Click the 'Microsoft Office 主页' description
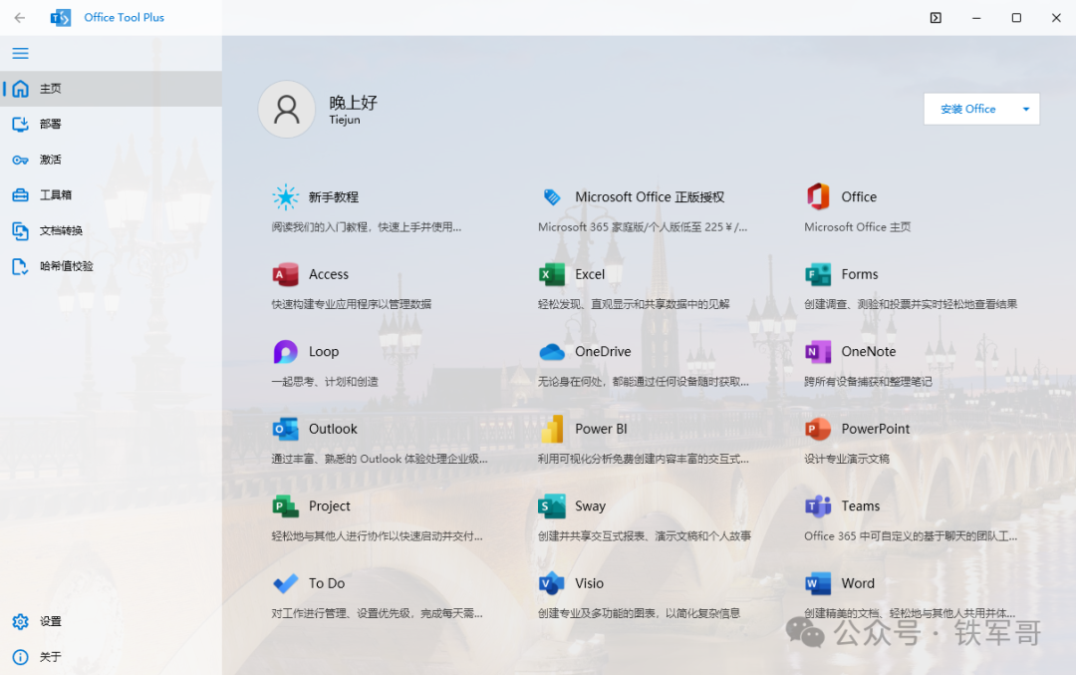The height and width of the screenshot is (675, 1076). (x=858, y=227)
